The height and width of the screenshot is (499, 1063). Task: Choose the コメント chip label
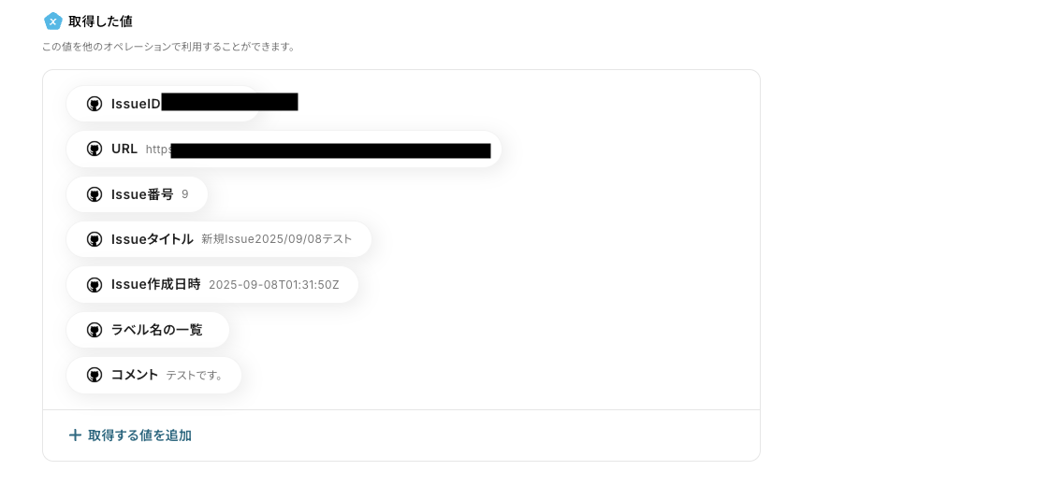coord(135,375)
